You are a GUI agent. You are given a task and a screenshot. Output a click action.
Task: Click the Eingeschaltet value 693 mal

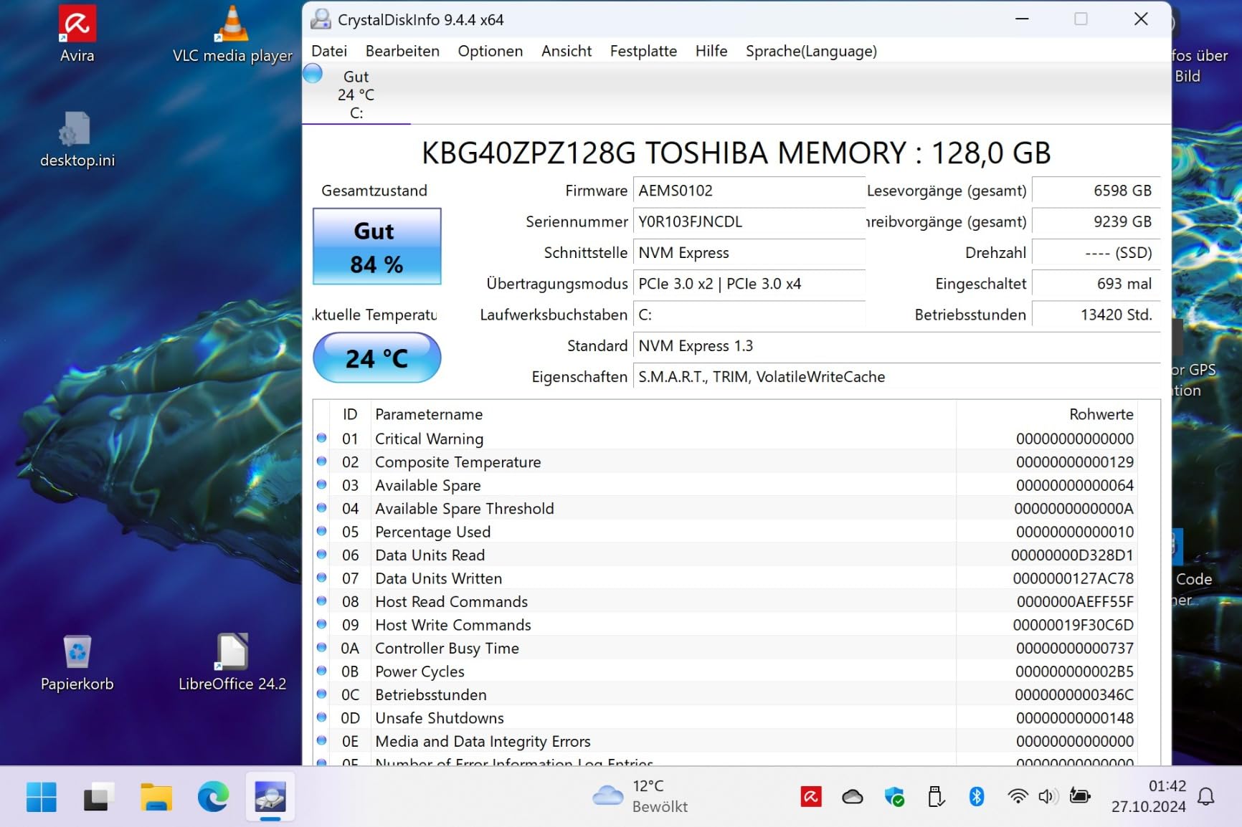pos(1095,284)
